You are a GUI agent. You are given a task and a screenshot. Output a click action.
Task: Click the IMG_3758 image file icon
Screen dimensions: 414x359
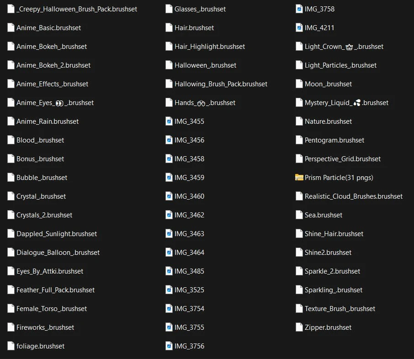coord(299,9)
